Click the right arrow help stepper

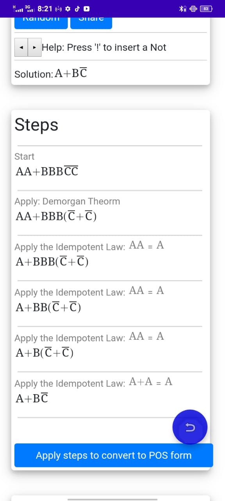click(35, 47)
